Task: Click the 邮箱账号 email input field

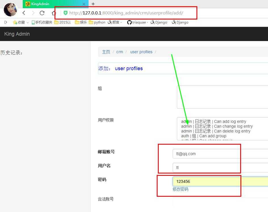Action: (x=220, y=154)
